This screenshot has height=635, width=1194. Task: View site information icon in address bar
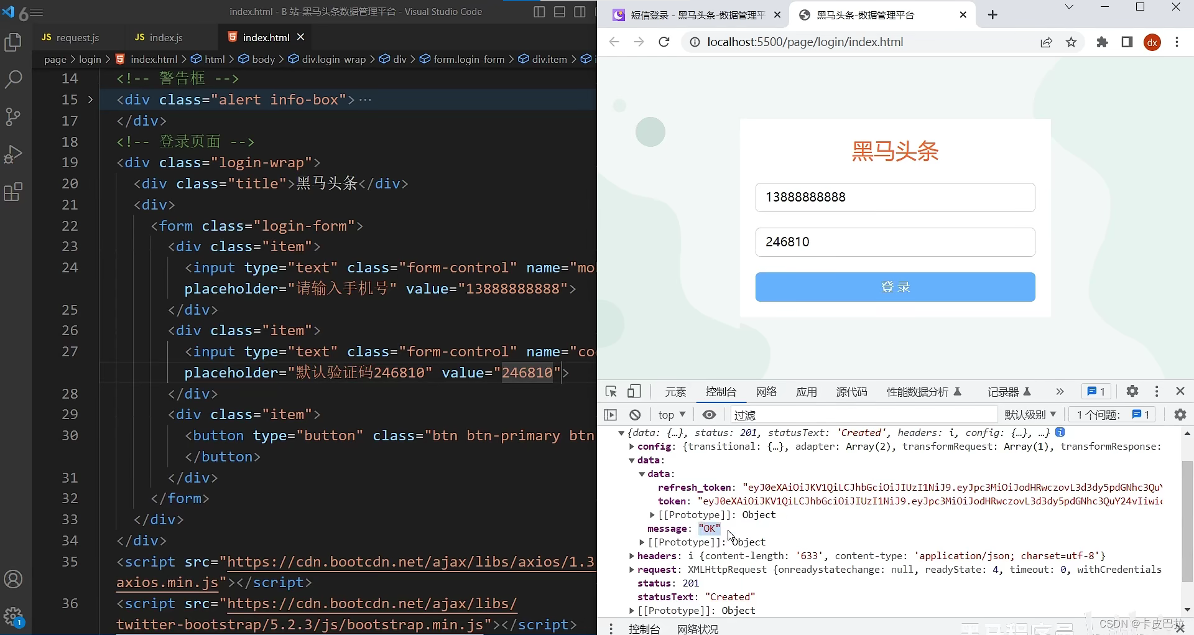click(695, 42)
